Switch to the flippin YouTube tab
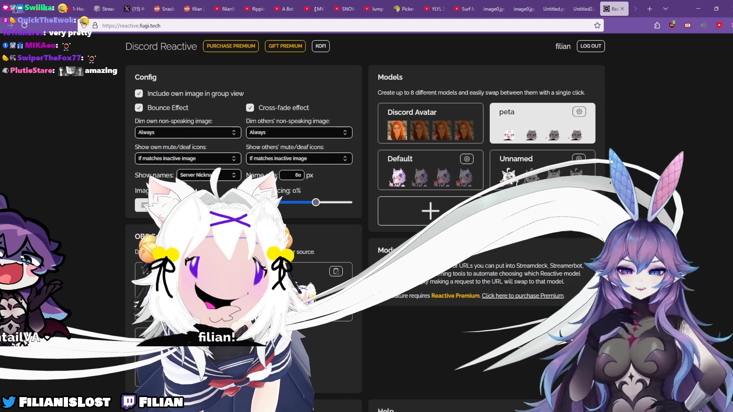The image size is (733, 412). [254, 9]
